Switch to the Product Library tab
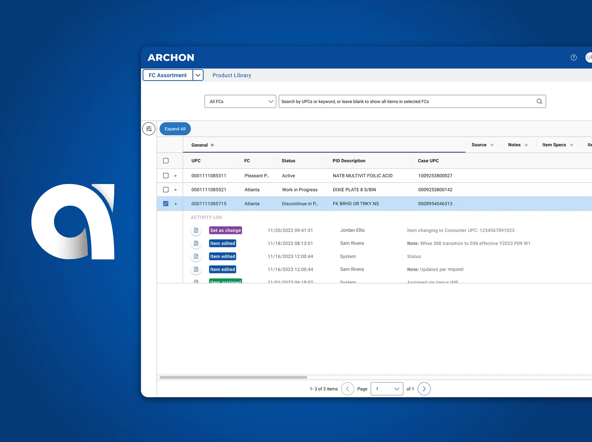 coord(232,75)
